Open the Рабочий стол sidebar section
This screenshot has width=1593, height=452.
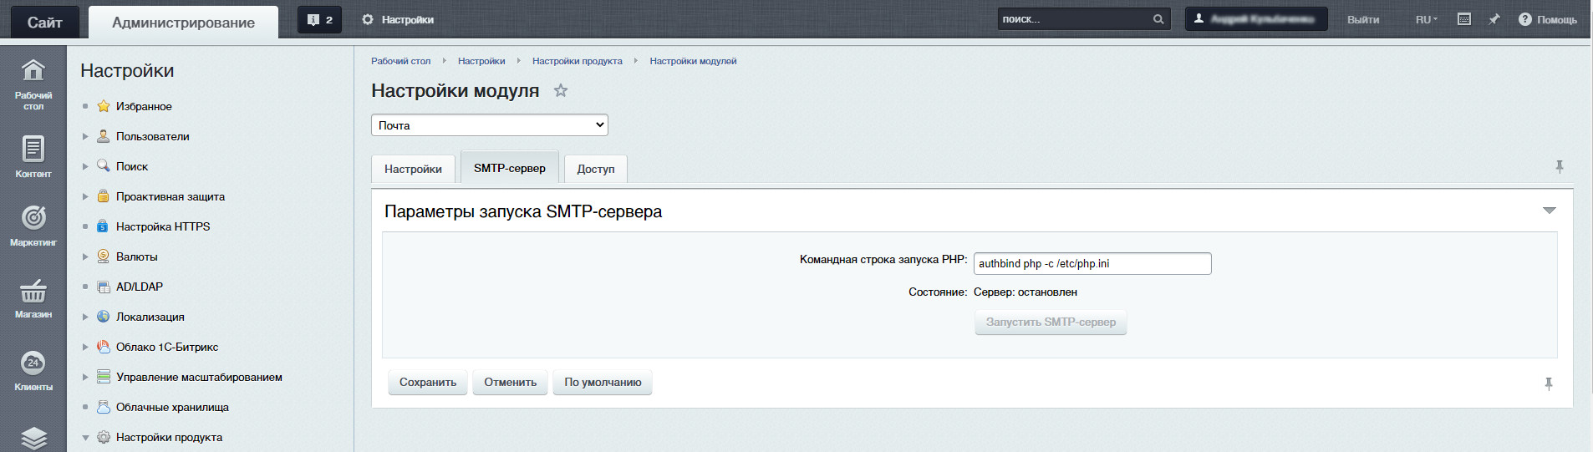33,84
